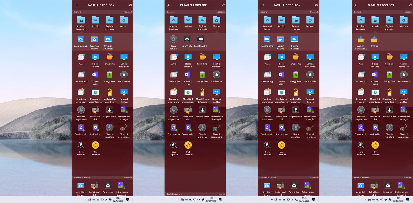
Task: Select the Acquisisci area capture tool
Action: (81, 42)
